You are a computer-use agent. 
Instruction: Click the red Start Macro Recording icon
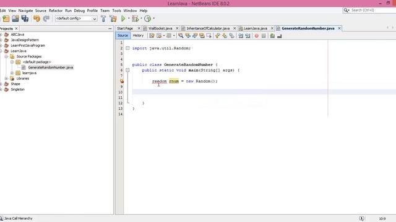257,36
